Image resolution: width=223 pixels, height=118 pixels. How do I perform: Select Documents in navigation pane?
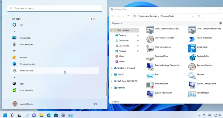(124, 46)
